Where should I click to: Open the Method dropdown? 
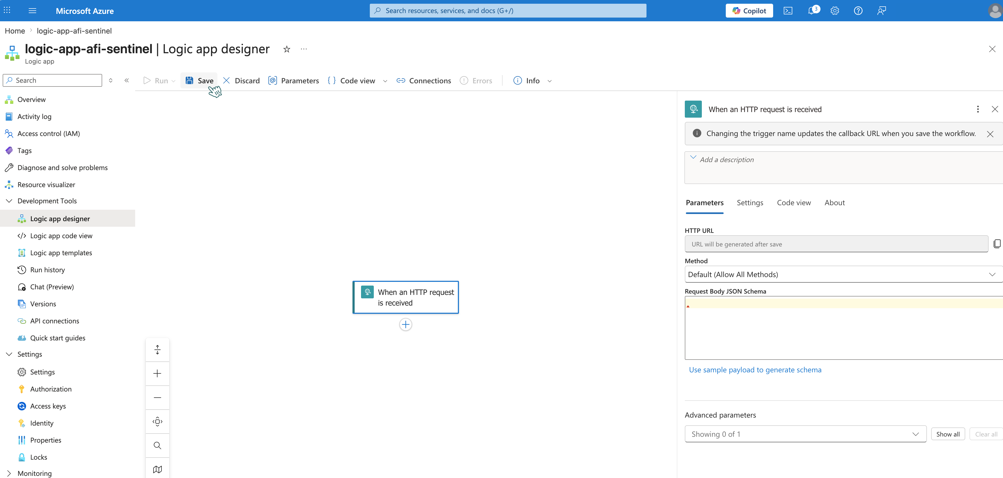point(843,274)
